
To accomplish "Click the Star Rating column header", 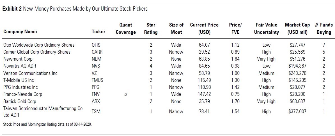I will point(151,28).
